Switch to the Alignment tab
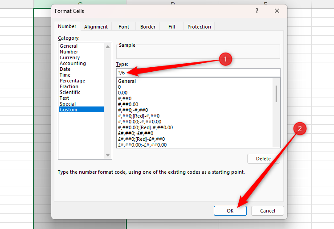Viewport: 334px width, 229px height. pos(96,27)
